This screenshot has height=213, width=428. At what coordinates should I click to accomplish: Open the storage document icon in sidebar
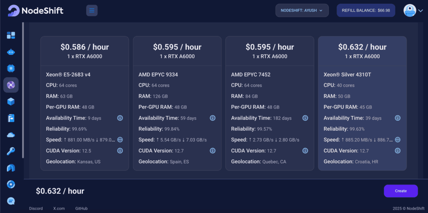tap(11, 118)
